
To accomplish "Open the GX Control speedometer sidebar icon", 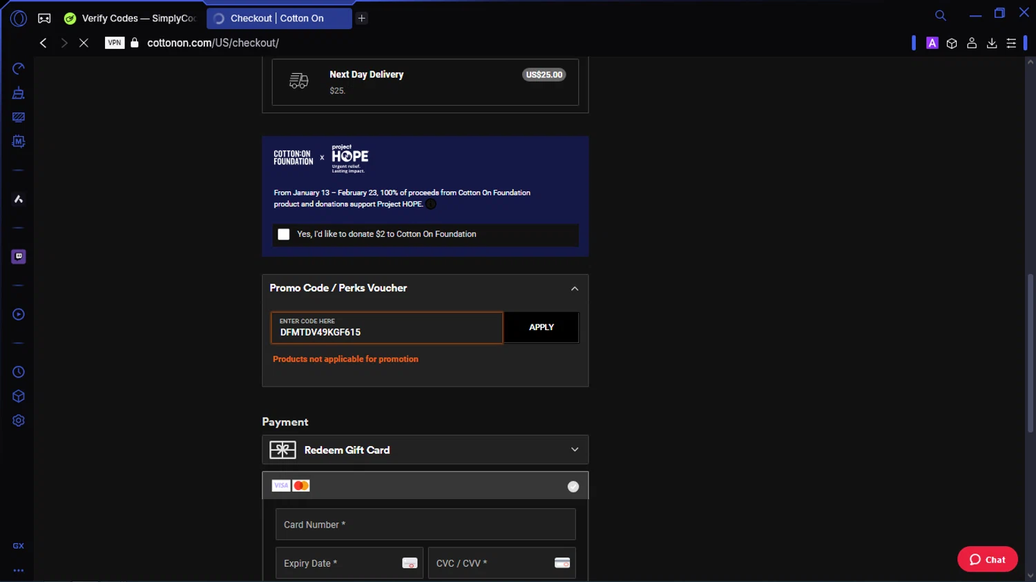I will coord(19,68).
